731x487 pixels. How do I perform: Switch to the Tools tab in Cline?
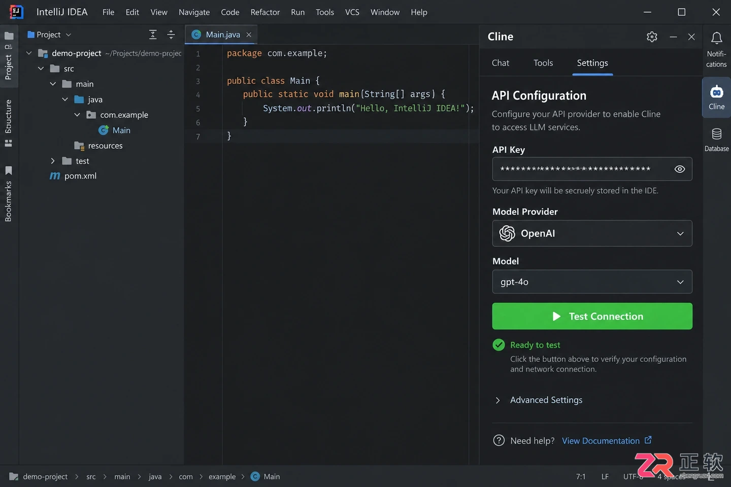pyautogui.click(x=543, y=63)
